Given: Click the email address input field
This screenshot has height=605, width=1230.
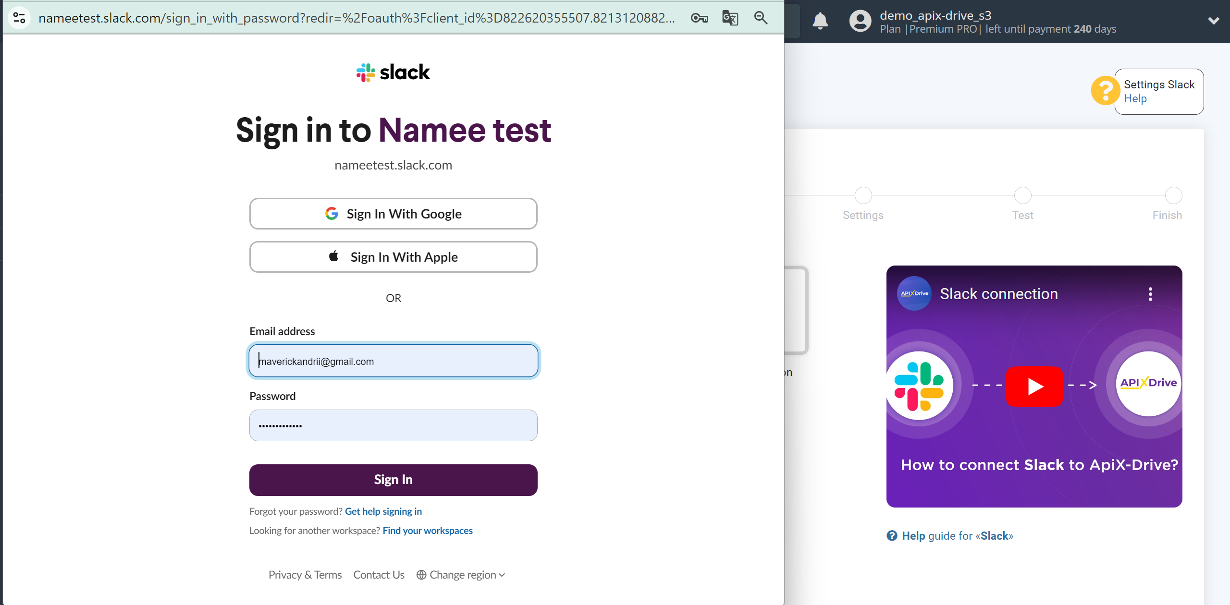Looking at the screenshot, I should [393, 361].
